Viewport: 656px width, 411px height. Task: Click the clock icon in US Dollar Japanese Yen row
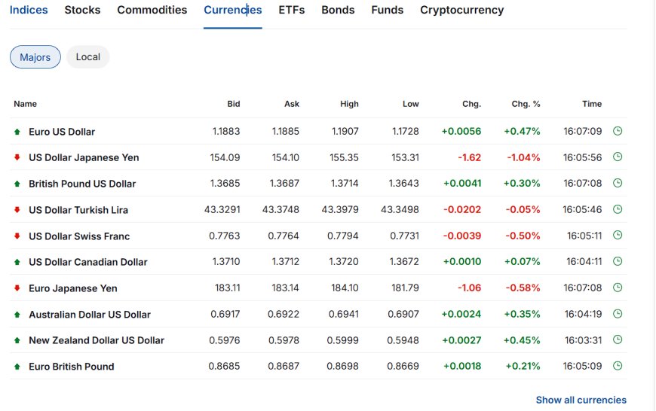click(x=618, y=157)
